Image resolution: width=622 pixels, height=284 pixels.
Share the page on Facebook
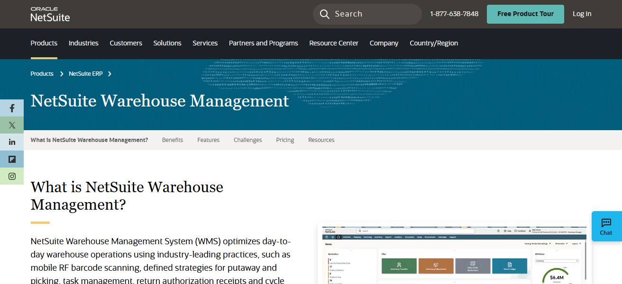(x=12, y=108)
